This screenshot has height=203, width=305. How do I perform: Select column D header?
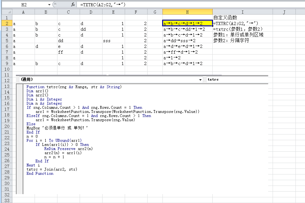pos(91,12)
